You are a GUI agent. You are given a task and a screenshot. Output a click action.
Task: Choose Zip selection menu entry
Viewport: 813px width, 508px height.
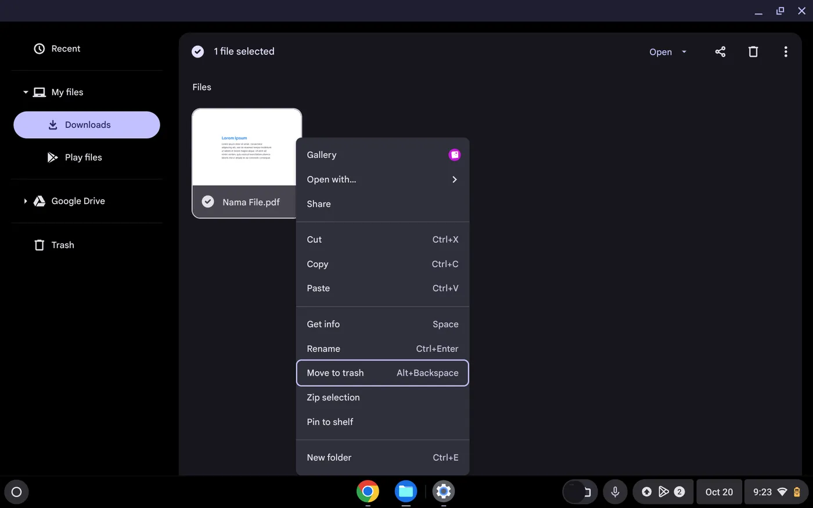tap(383, 397)
